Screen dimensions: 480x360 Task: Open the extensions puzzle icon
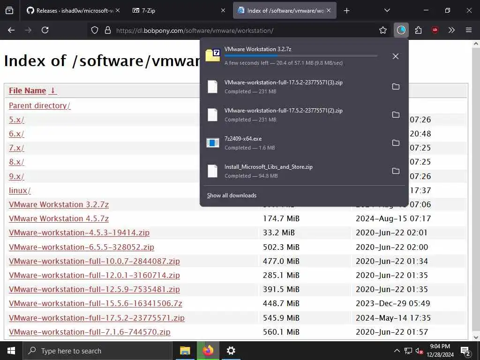[x=418, y=30]
